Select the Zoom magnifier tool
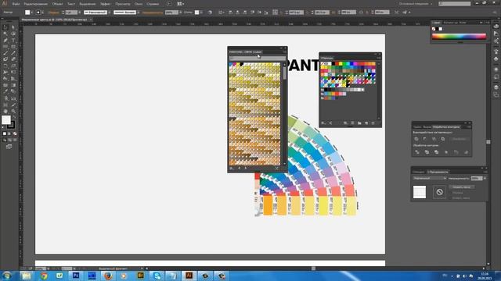 [13, 111]
